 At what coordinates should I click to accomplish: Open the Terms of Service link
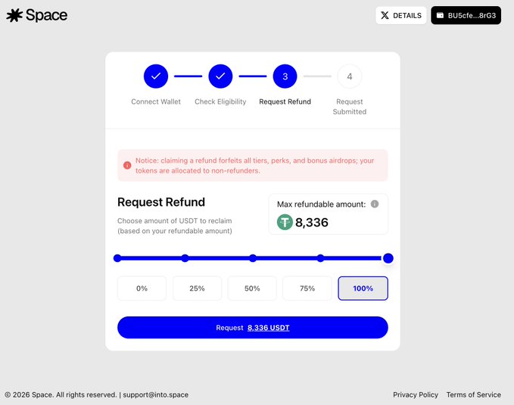tap(473, 394)
